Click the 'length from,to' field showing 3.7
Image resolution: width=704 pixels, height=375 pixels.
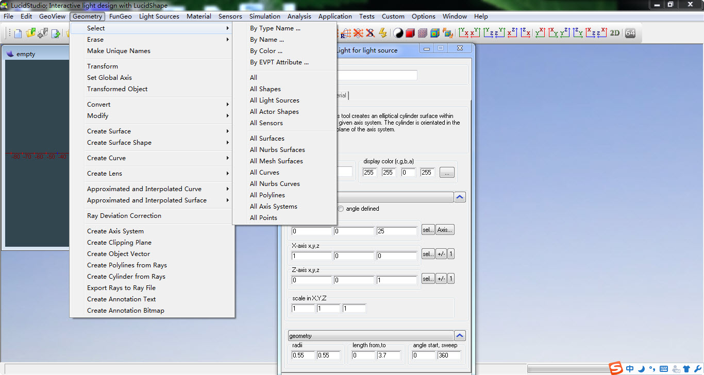pyautogui.click(x=389, y=355)
